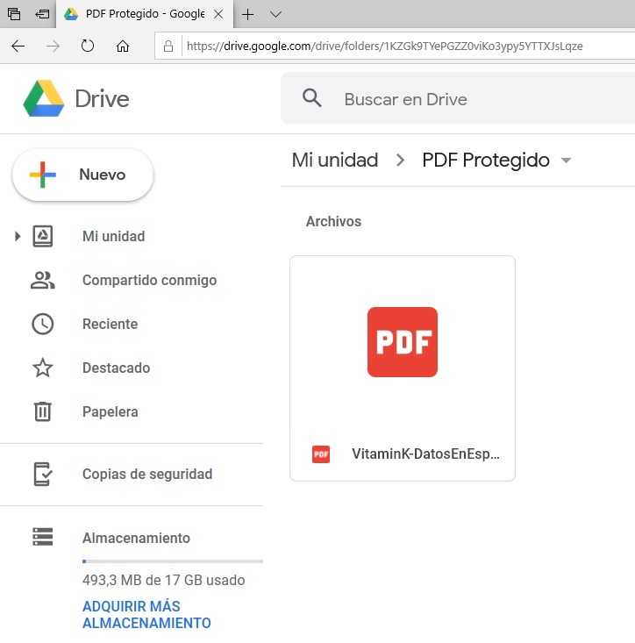The height and width of the screenshot is (643, 635).
Task: Click the Destacado star icon
Action: (x=42, y=368)
